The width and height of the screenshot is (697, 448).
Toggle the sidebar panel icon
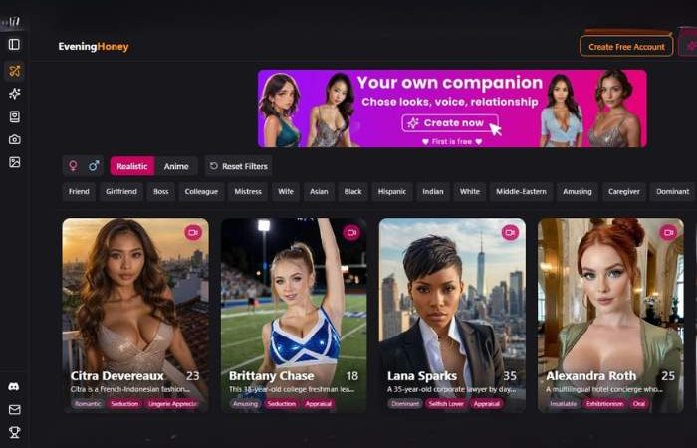(x=14, y=45)
